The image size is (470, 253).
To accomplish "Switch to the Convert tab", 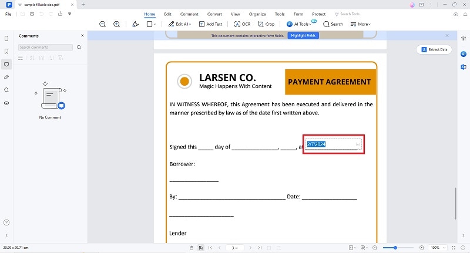I will 214,14.
